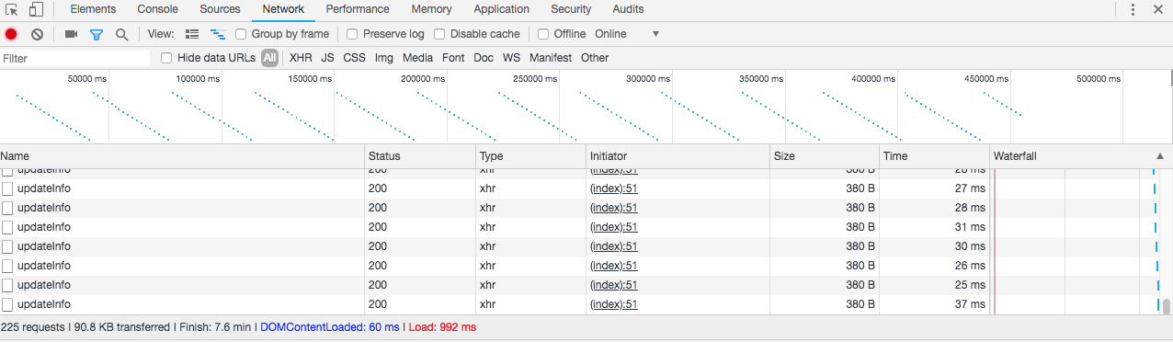
Task: Toggle the device toolbar icon
Action: [36, 9]
